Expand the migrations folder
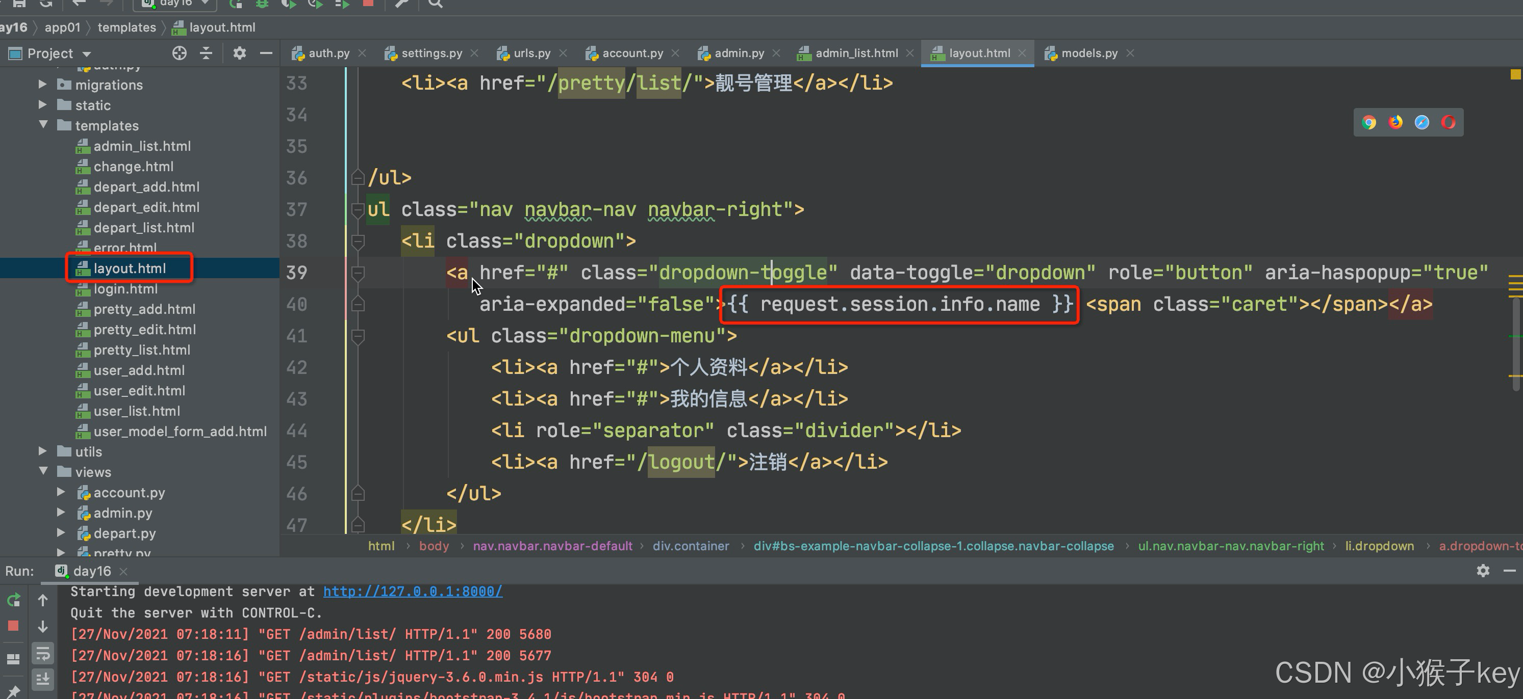This screenshot has height=699, width=1523. [x=42, y=85]
